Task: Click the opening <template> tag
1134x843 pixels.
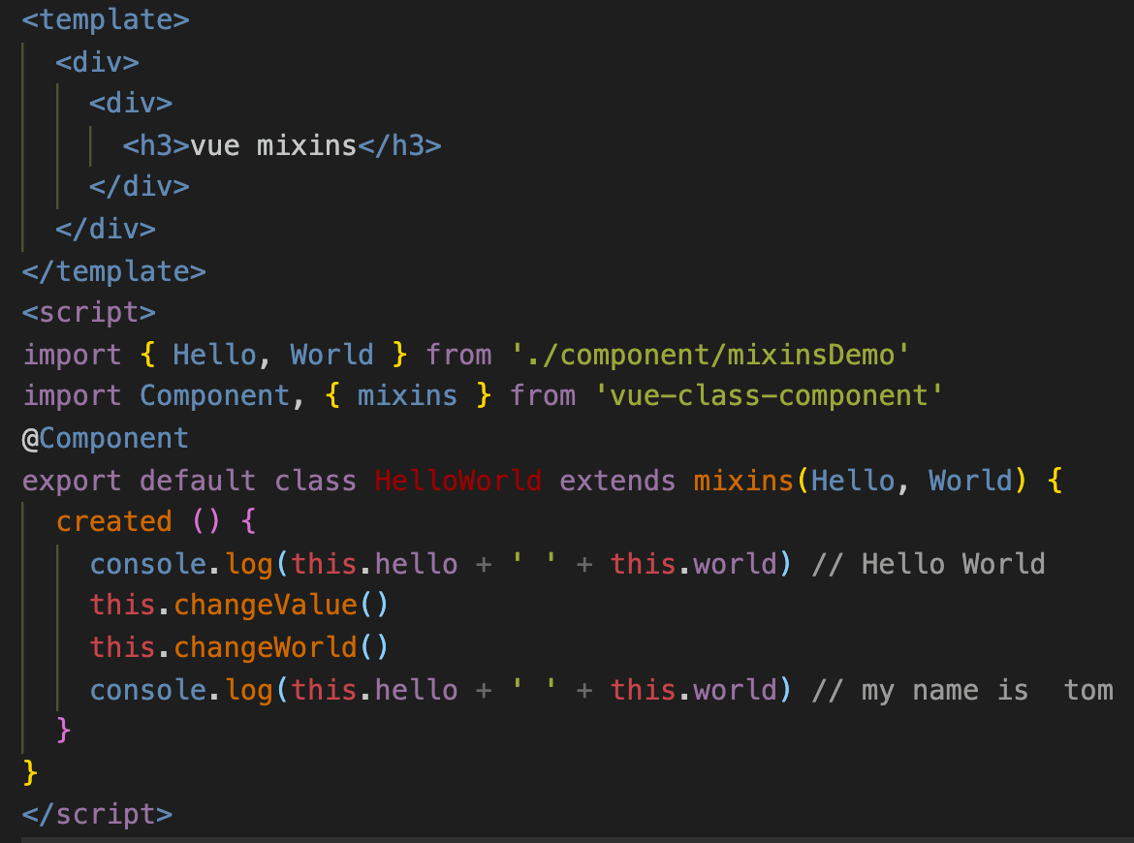Action: click(x=106, y=19)
